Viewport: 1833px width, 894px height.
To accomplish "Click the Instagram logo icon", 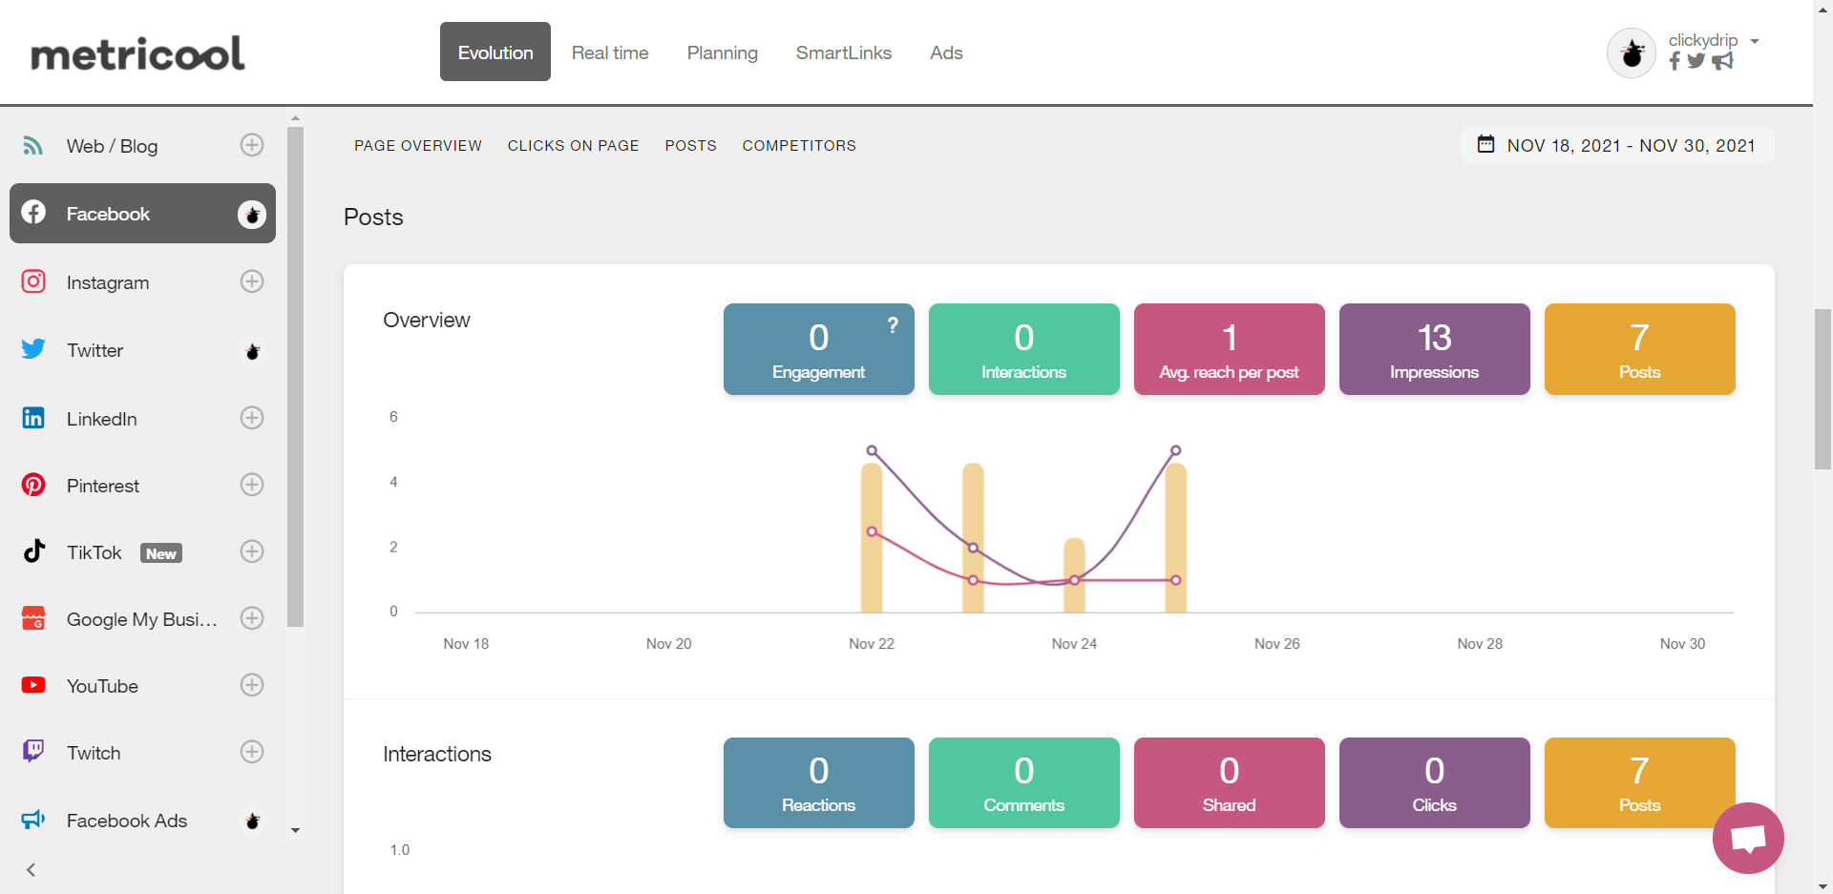I will (x=33, y=281).
